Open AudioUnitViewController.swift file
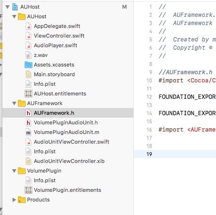Screen dimensions: 216x215 [x=72, y=142]
